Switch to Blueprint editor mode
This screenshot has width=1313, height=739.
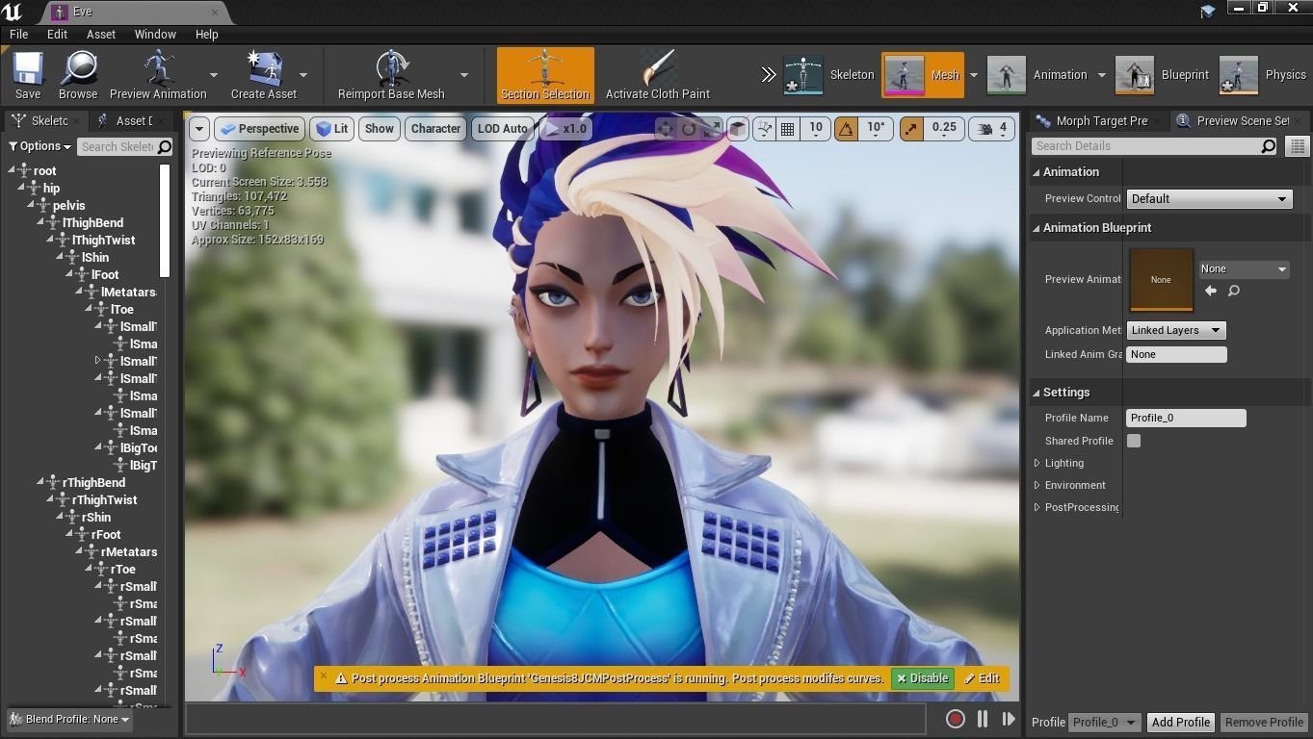(1162, 75)
